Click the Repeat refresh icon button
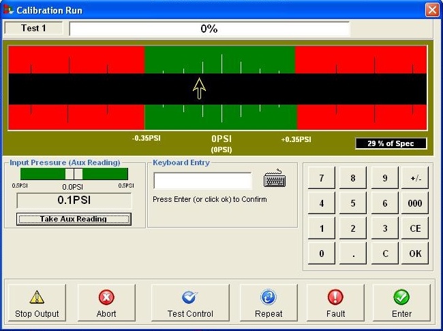 pos(269,303)
